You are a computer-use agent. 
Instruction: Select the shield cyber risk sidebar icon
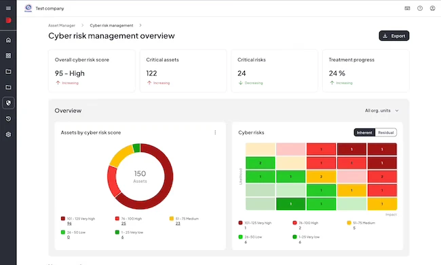(x=8, y=103)
